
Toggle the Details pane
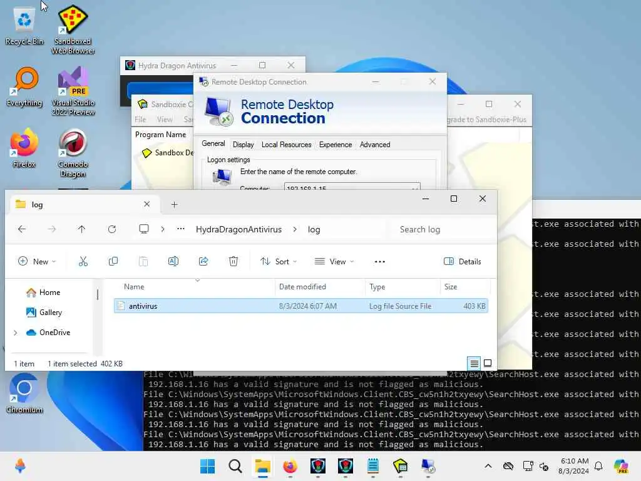click(463, 261)
